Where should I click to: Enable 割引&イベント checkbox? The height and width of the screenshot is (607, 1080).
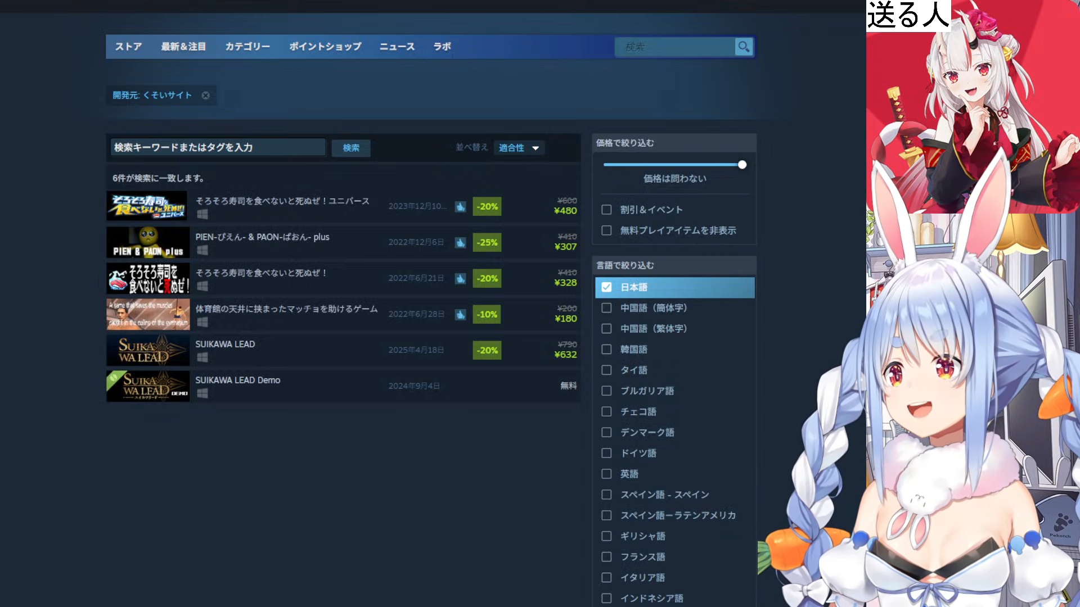tap(606, 210)
